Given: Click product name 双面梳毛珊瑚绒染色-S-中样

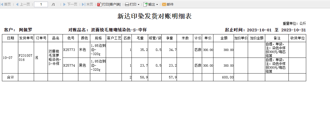Looking at the screenshot, I should tap(119, 30).
